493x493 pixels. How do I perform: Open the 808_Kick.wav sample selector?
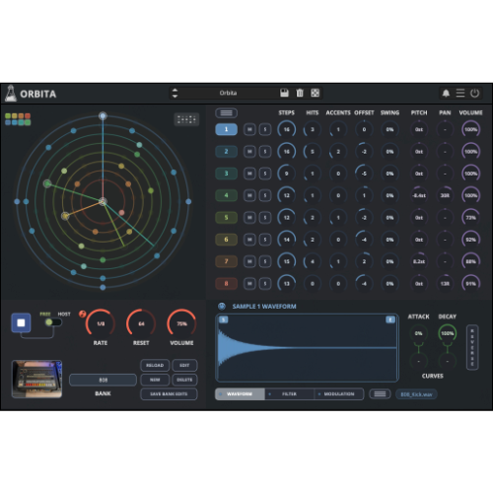(416, 394)
